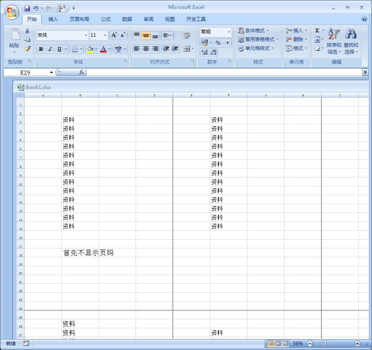The height and width of the screenshot is (350, 372).
Task: Open the 页面布局 tab
Action: [79, 19]
